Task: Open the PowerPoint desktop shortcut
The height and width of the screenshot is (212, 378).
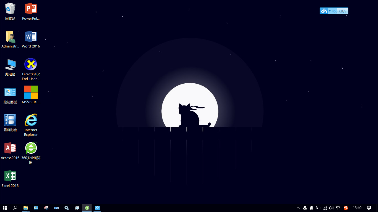Action: click(x=31, y=9)
